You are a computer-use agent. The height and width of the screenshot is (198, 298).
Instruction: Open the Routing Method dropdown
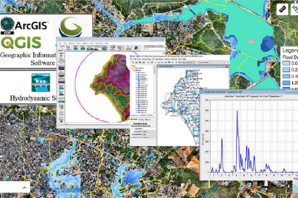coord(149,134)
